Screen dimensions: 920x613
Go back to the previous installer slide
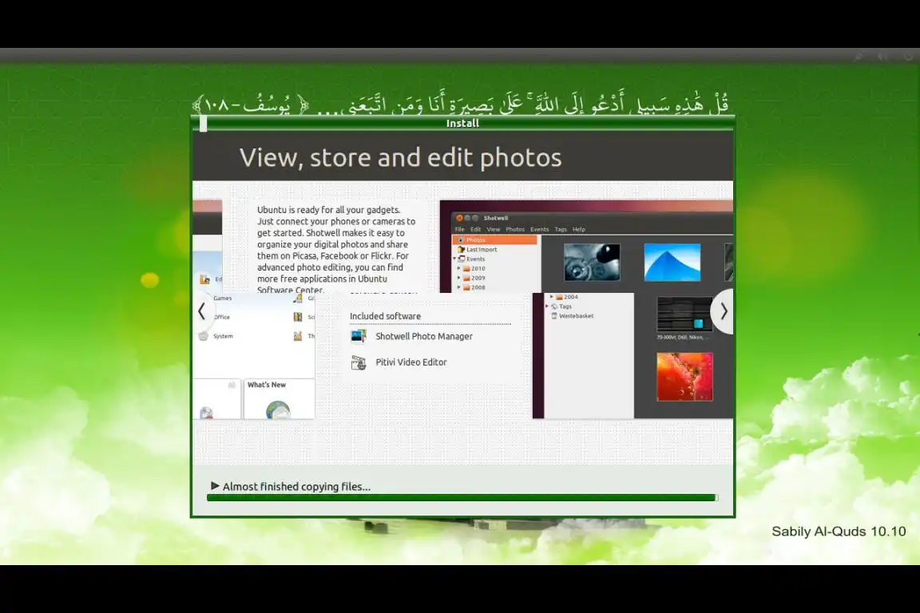click(202, 311)
